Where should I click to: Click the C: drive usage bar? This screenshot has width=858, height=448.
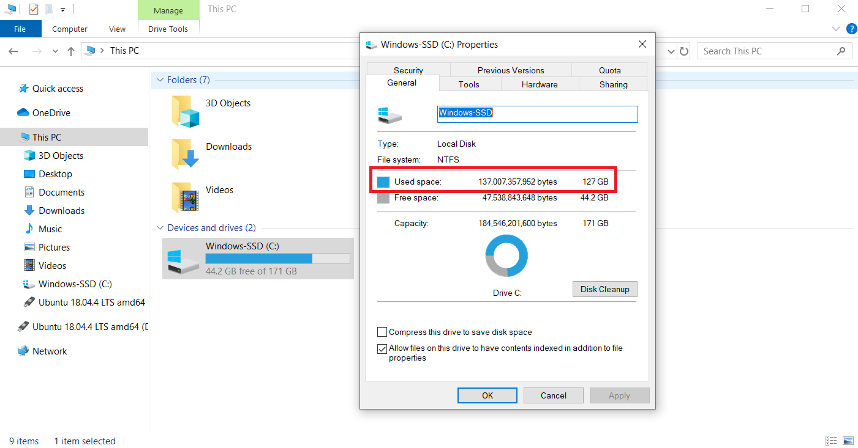point(277,259)
